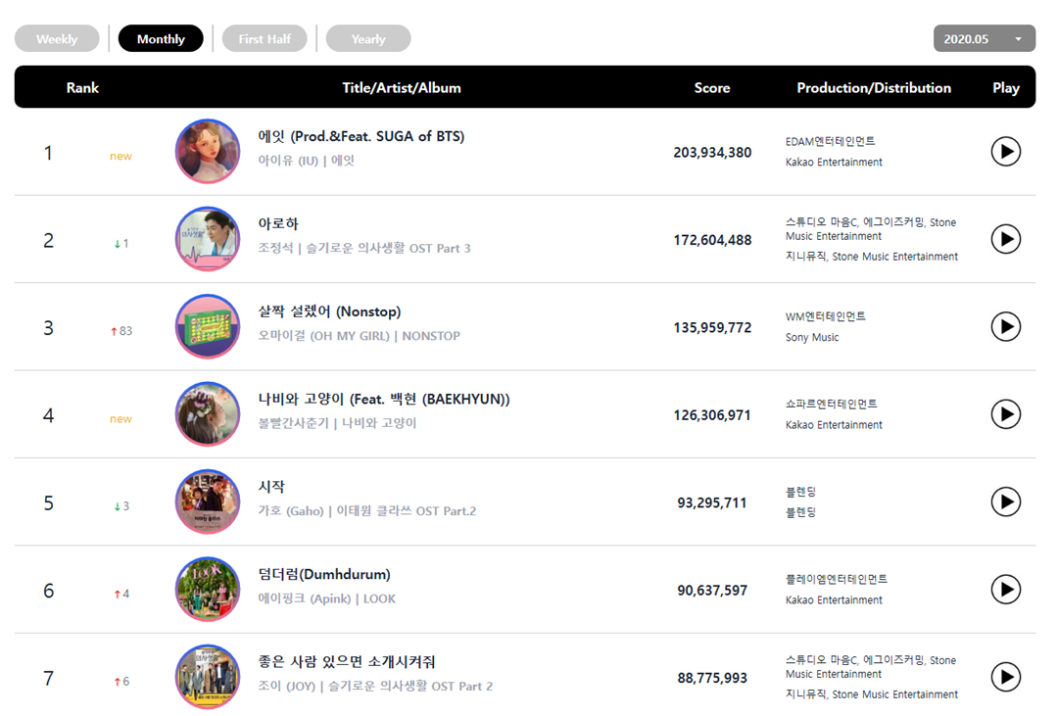Image resolution: width=1058 pixels, height=716 pixels.
Task: Click the Score column header
Action: 712,87
